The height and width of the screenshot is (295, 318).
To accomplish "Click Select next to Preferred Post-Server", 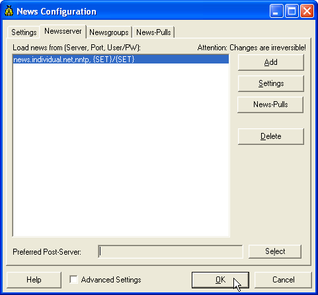I will [x=275, y=251].
